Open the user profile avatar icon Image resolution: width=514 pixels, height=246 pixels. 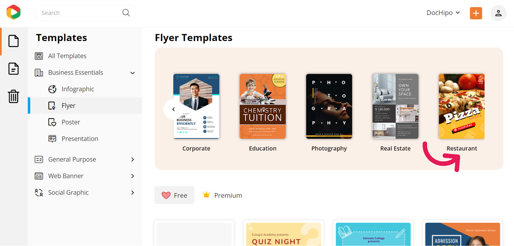click(x=498, y=13)
